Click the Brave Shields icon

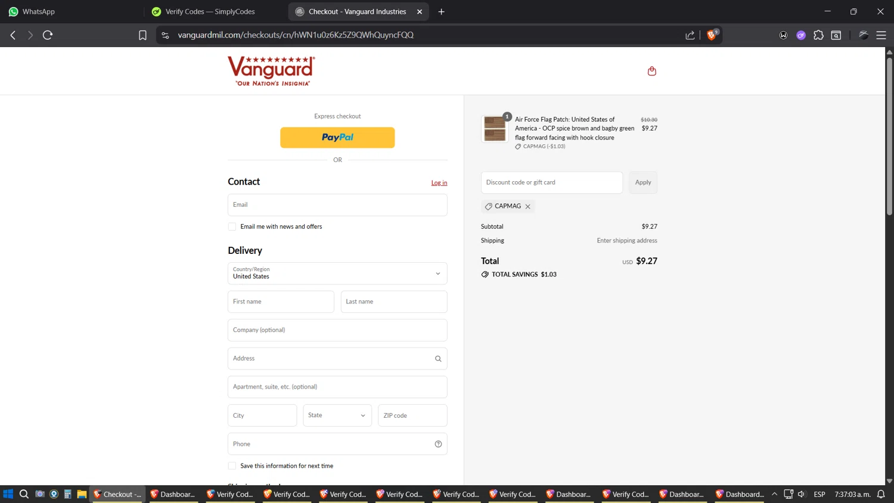tap(712, 35)
